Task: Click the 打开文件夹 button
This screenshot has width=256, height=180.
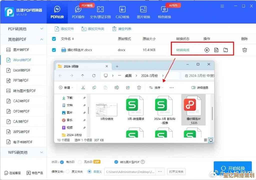Action: click(x=176, y=172)
